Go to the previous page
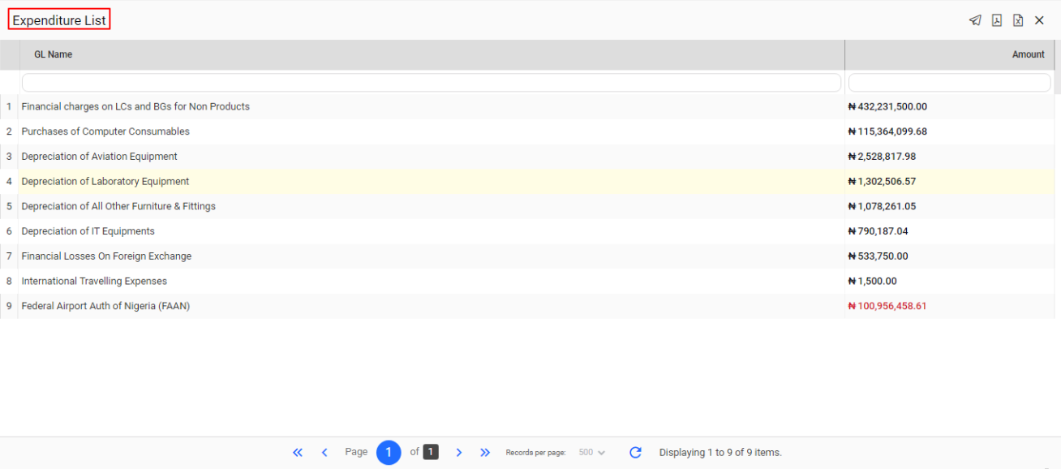The height and width of the screenshot is (469, 1061). (x=324, y=452)
